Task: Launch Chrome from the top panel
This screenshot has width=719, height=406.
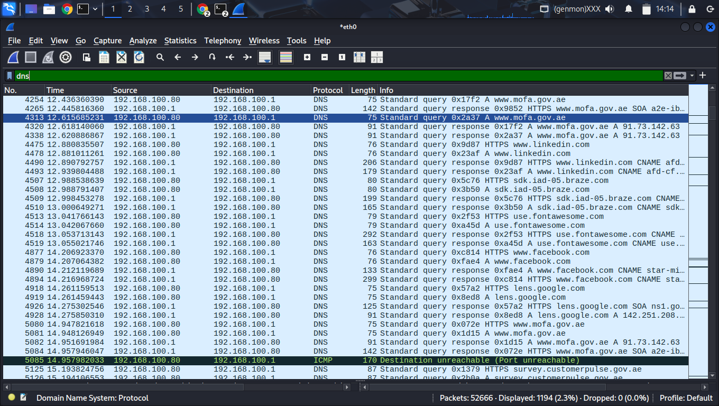Action: 67,9
